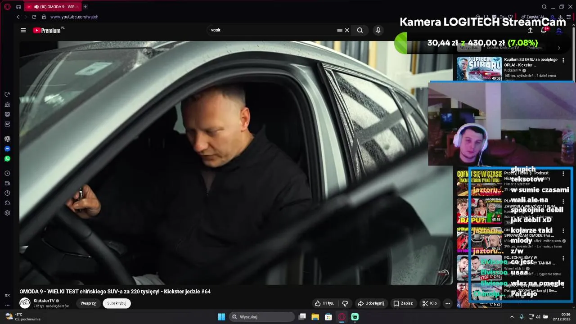This screenshot has height=324, width=576.
Task: Click the Wesprzyj button
Action: (x=89, y=303)
